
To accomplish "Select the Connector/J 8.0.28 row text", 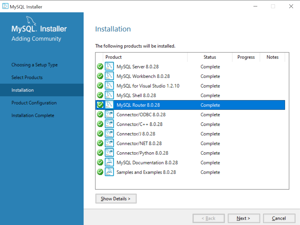I will (136, 134).
